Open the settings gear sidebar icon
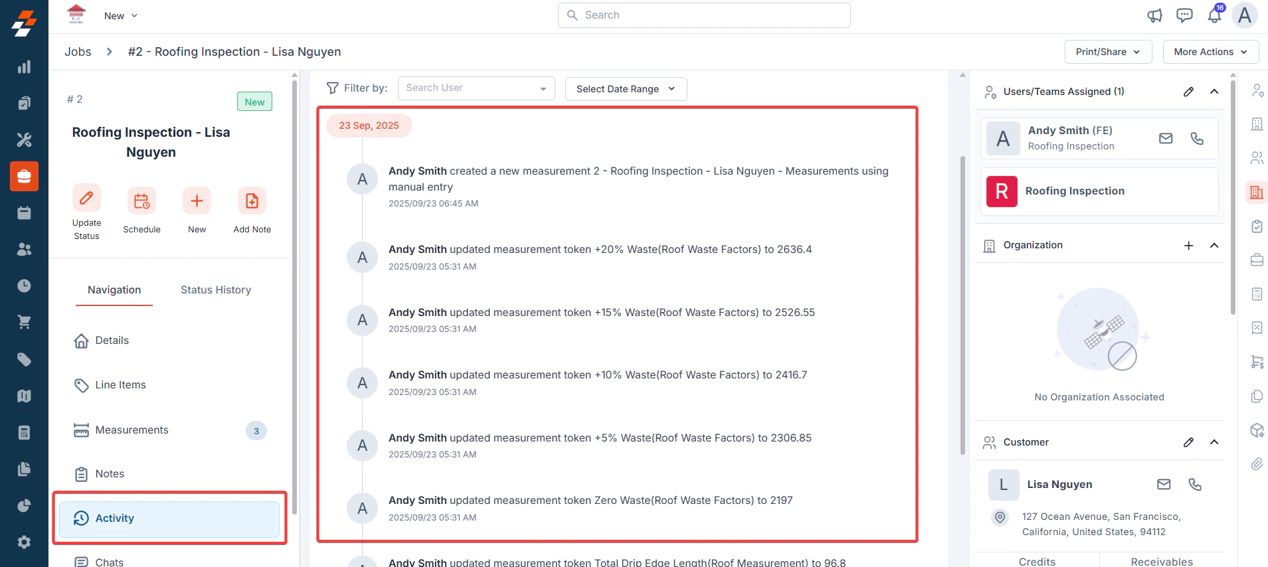The image size is (1268, 567). [x=24, y=542]
